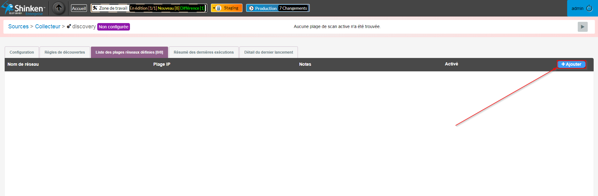Open Résumé des dernières exécutions tab
The width and height of the screenshot is (598, 196).
pyautogui.click(x=203, y=52)
